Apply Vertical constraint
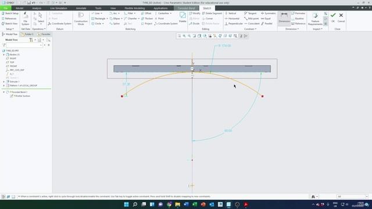The height and width of the screenshot is (209, 372). (x=230, y=13)
